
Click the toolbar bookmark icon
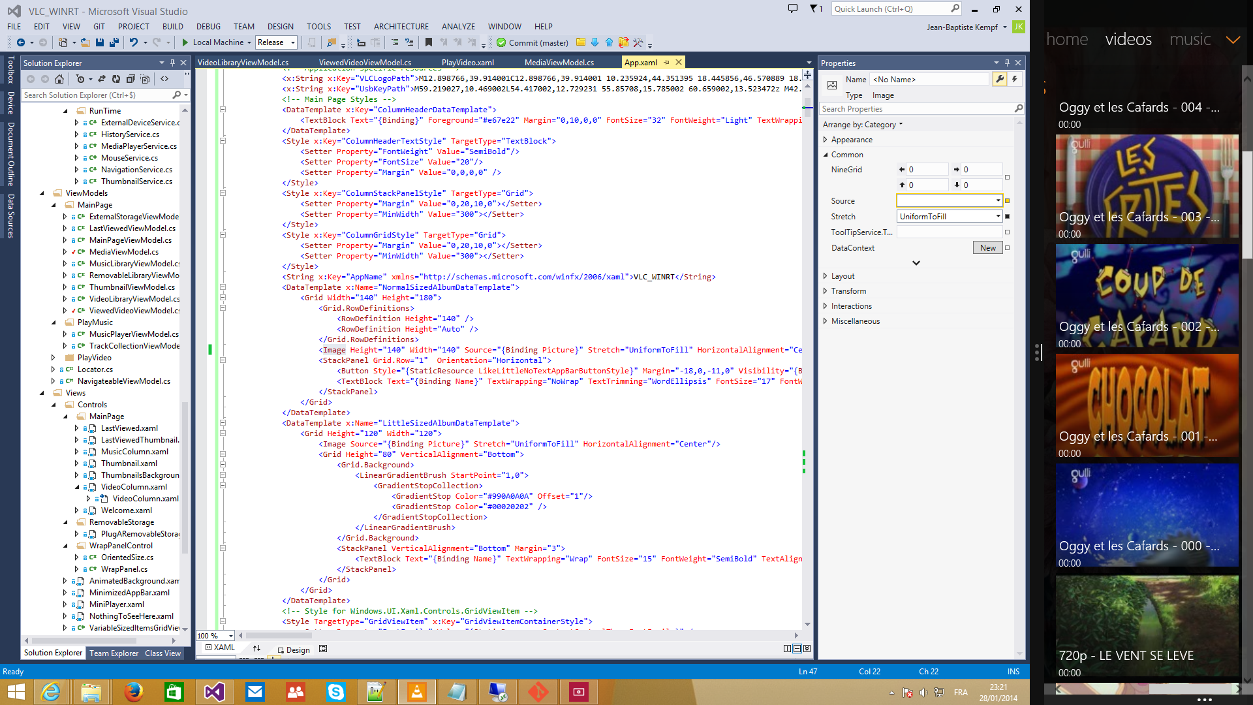429,42
